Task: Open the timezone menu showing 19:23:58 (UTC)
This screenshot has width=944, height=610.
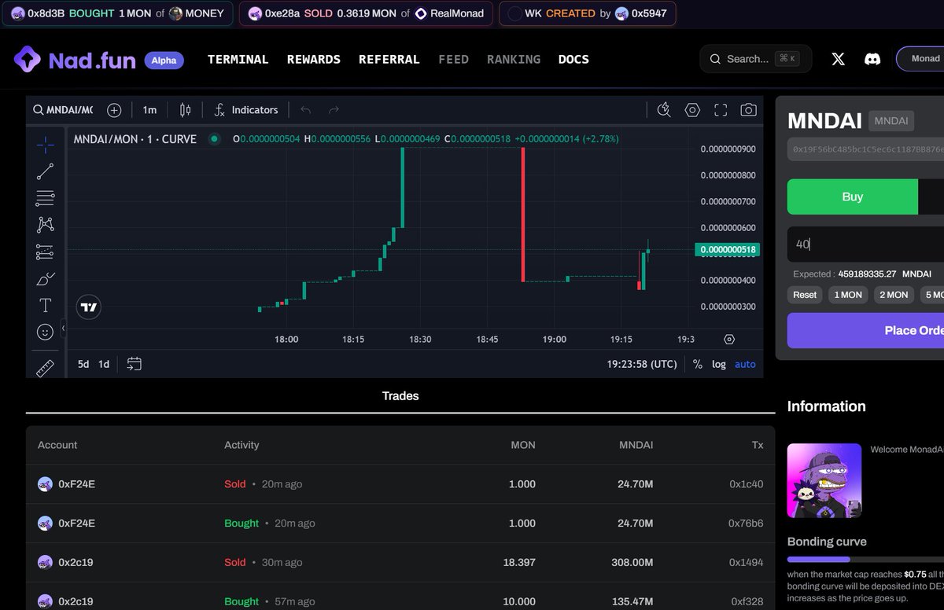Action: pos(642,364)
